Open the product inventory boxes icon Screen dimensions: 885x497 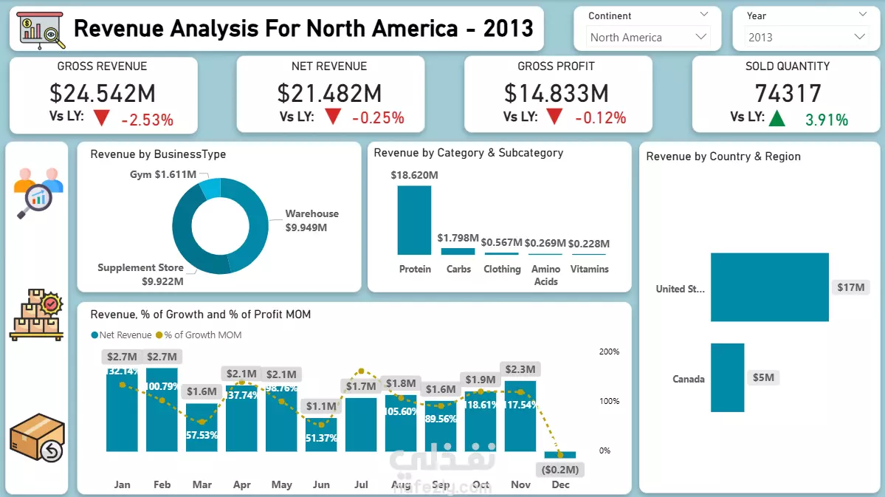(x=37, y=315)
